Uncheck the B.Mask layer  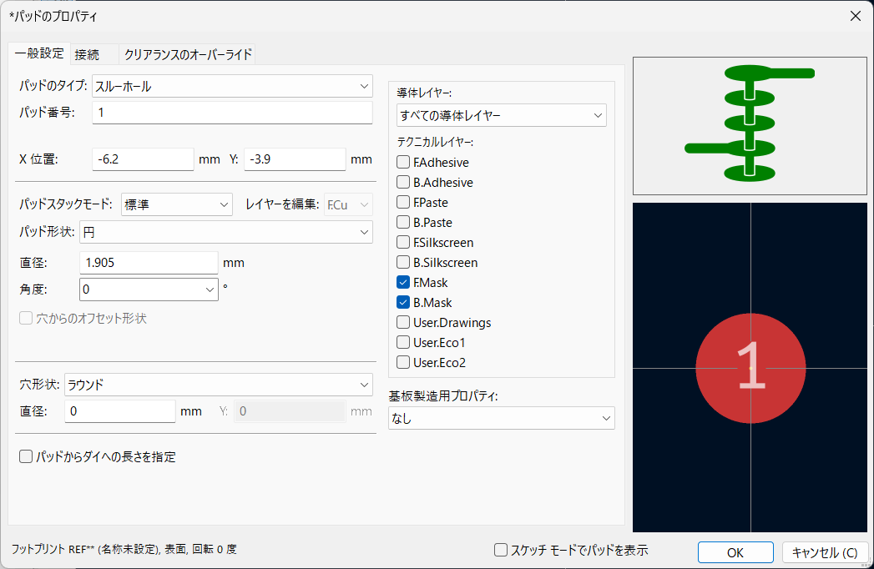tap(403, 303)
